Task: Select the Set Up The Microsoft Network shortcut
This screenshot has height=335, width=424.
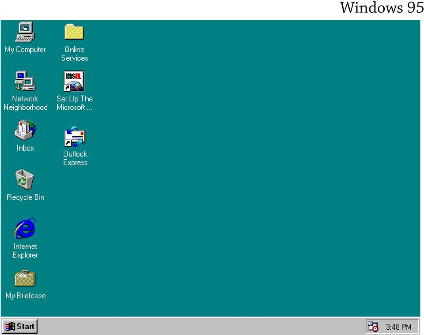Action: 74,81
